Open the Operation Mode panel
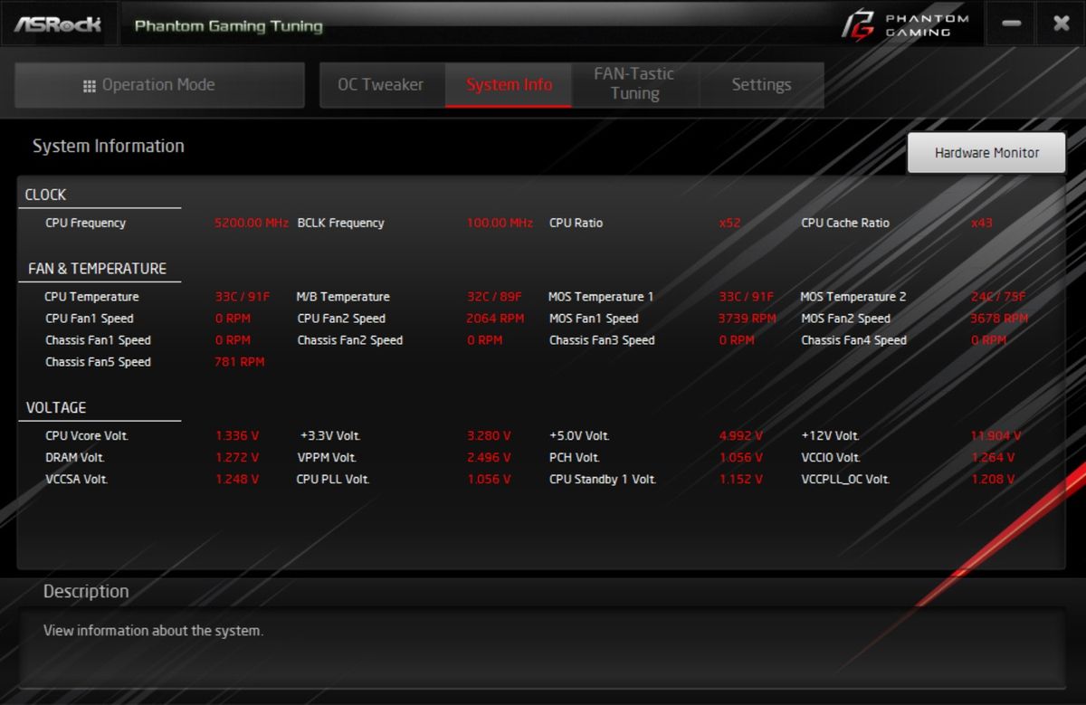Image resolution: width=1086 pixels, height=705 pixels. coord(159,85)
